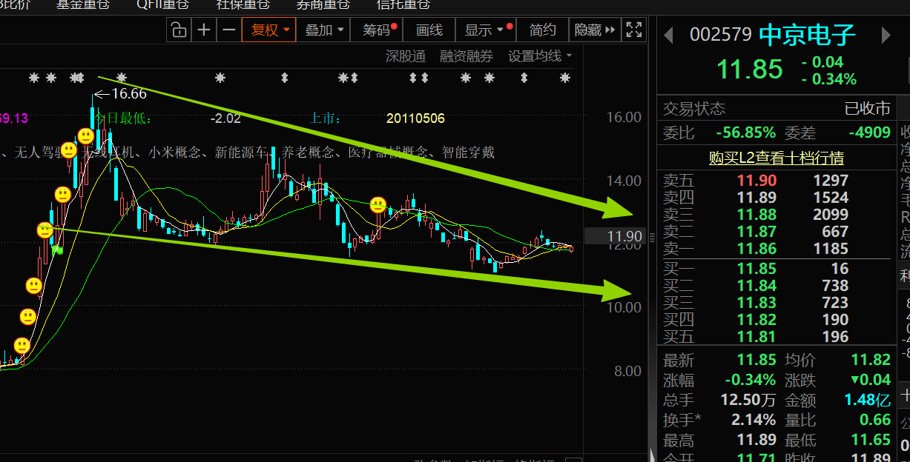910x462 pixels.
Task: Click the 新能源车 concept tag
Action: (x=242, y=153)
